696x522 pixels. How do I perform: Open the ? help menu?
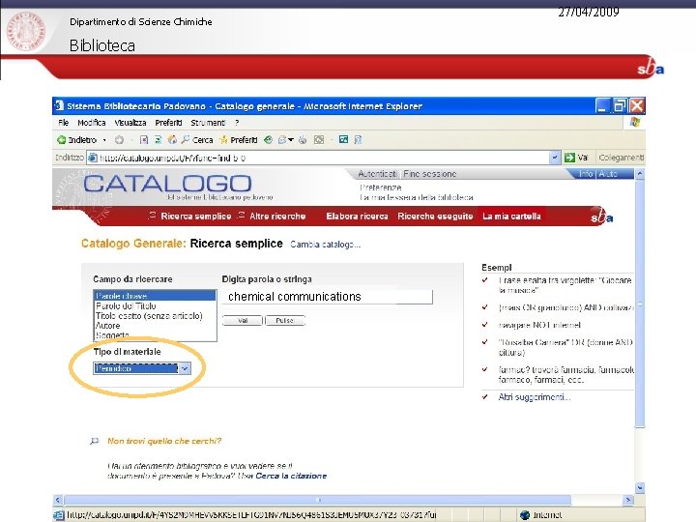click(237, 123)
